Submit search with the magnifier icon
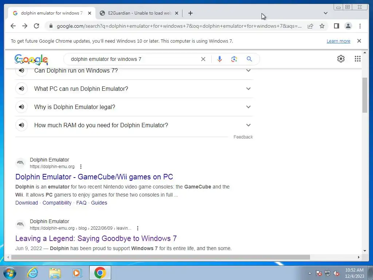This screenshot has width=373, height=280. 249,59
